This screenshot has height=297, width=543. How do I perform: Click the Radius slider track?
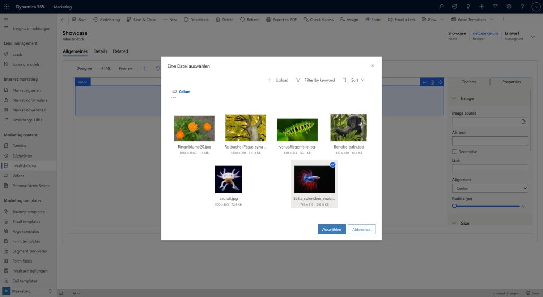(485, 206)
